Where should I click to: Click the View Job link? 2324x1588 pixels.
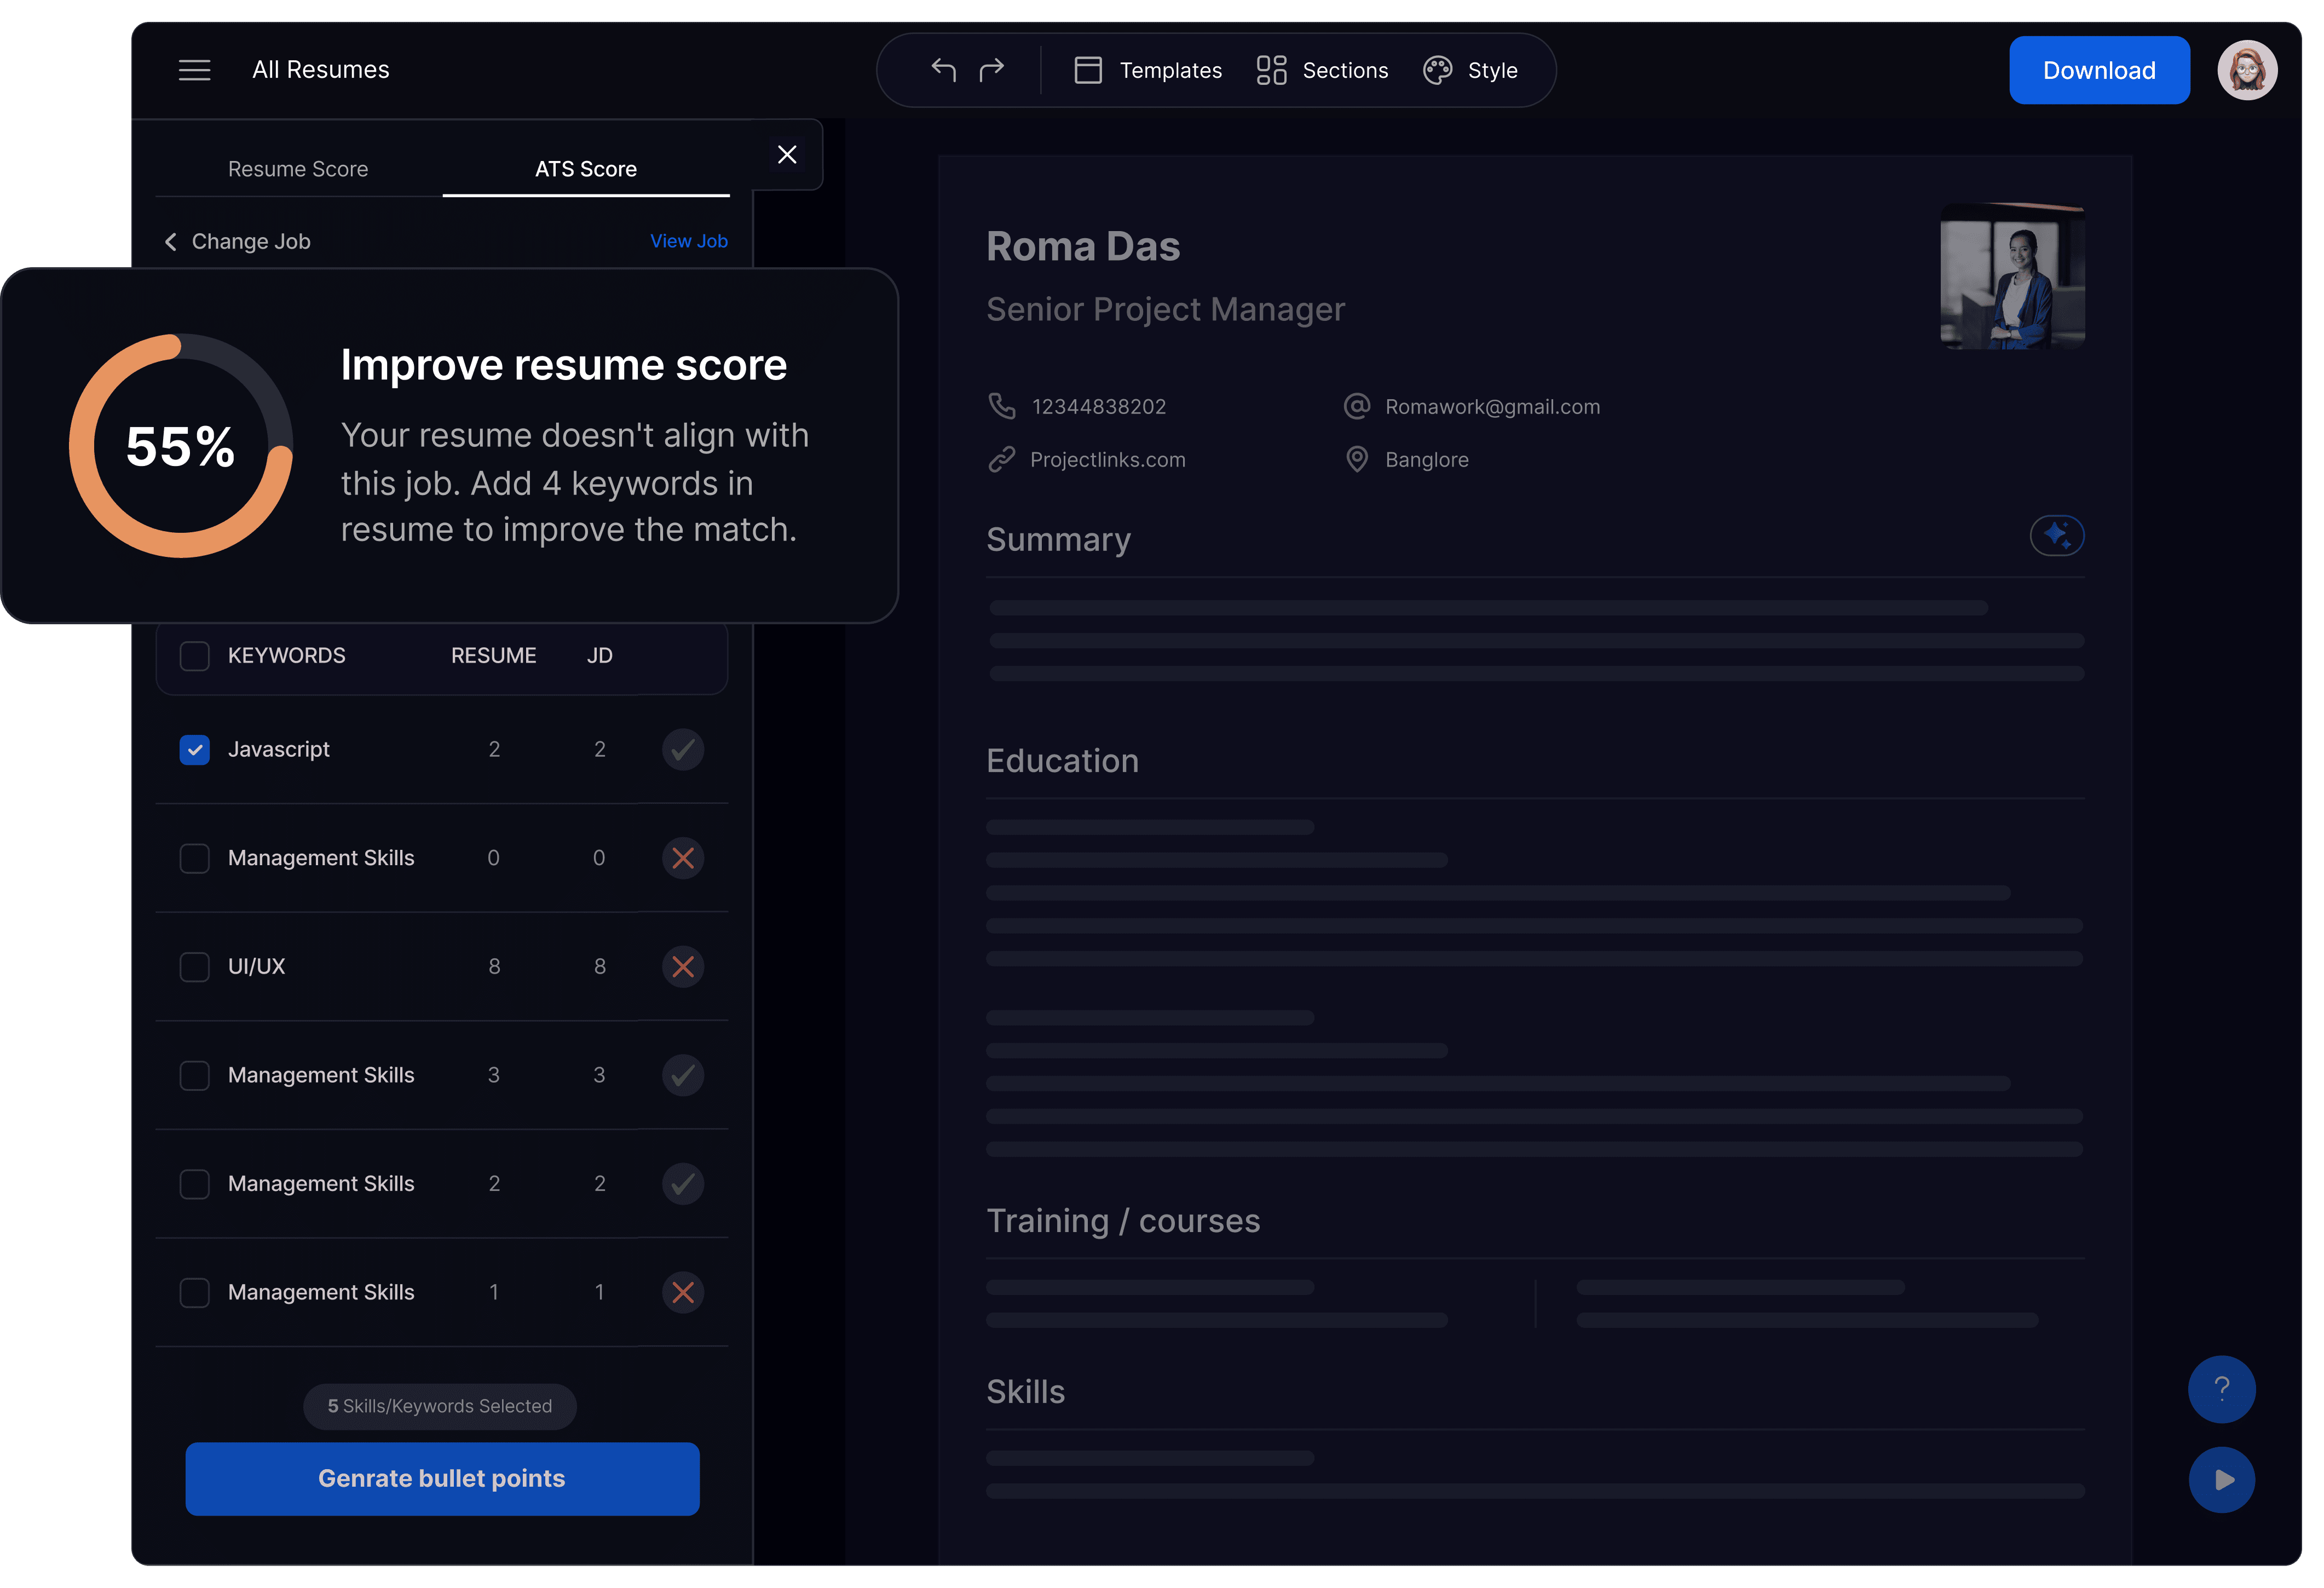688,241
